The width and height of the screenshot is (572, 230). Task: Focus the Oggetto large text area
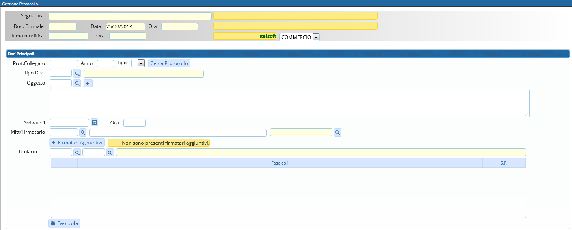(289, 103)
